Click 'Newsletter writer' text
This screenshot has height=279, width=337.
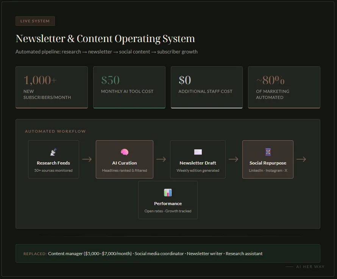(204, 254)
